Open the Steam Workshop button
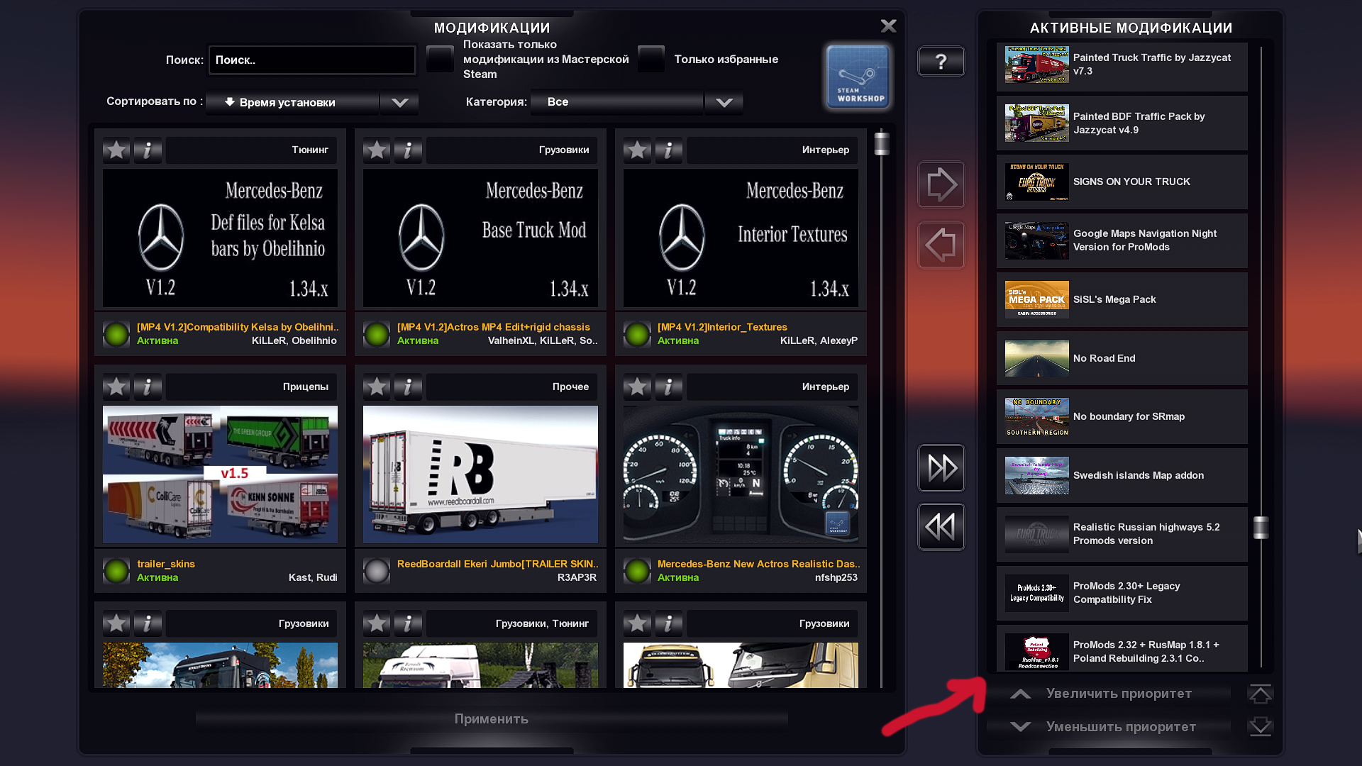Image resolution: width=1362 pixels, height=766 pixels. point(858,77)
